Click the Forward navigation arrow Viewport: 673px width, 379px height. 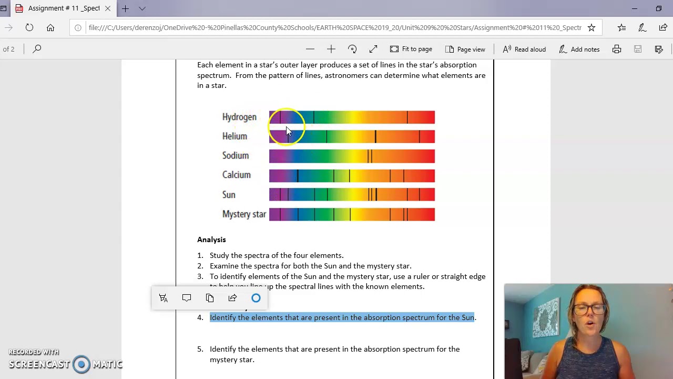8,27
